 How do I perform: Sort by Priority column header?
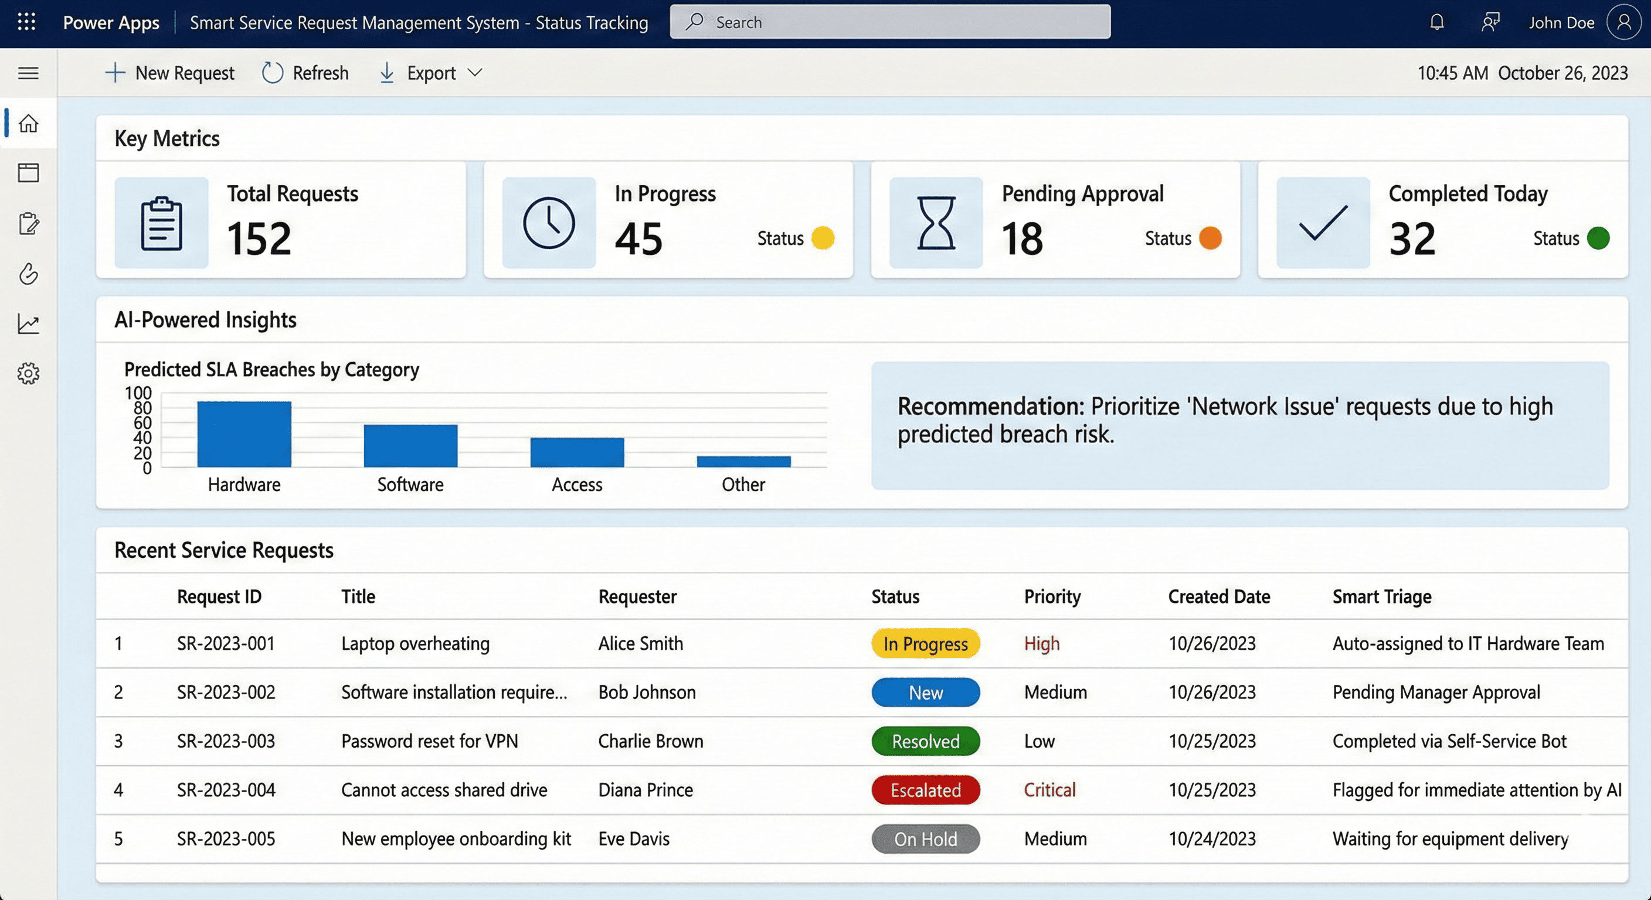(1052, 596)
